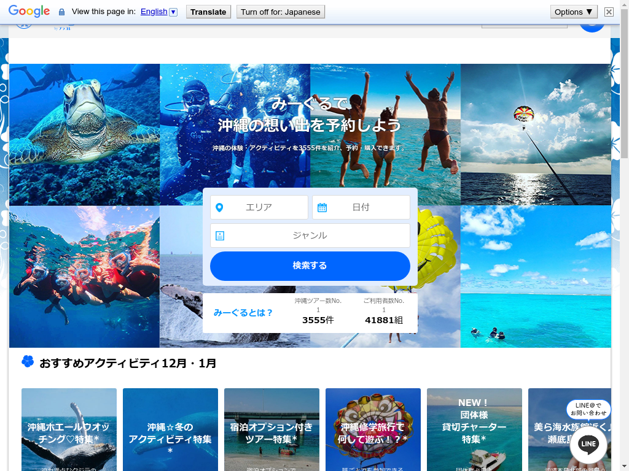Open the ジャンル genre field
The image size is (629, 471).
click(x=310, y=235)
